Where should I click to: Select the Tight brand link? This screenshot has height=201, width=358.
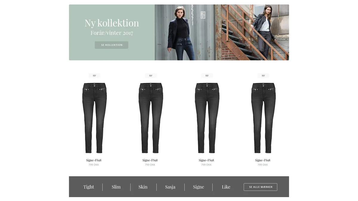89,187
